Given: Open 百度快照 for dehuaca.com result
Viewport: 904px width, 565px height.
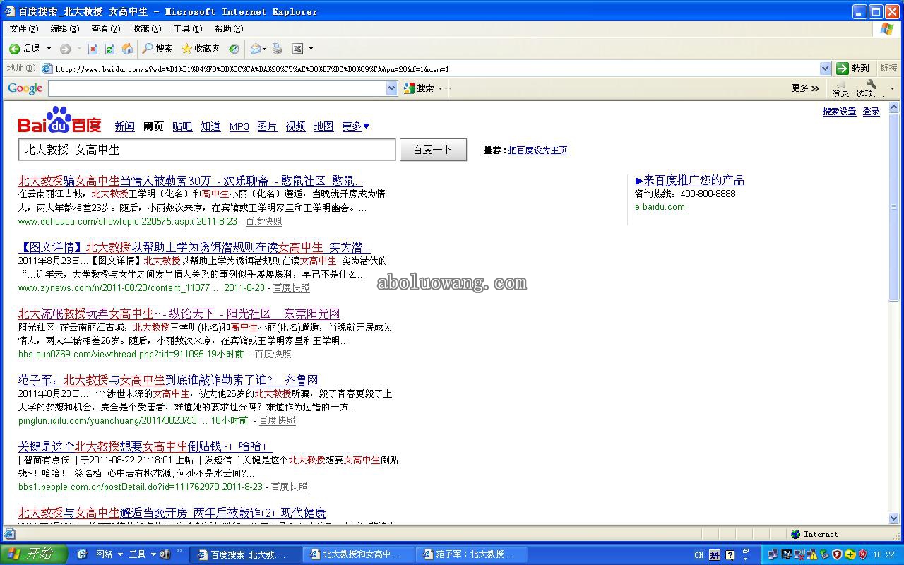Looking at the screenshot, I should point(263,221).
